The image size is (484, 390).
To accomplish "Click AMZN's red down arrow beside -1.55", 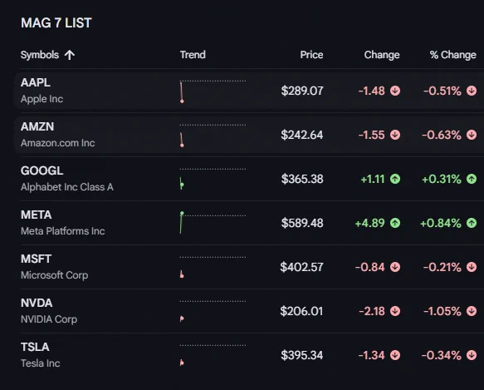I will (x=395, y=135).
